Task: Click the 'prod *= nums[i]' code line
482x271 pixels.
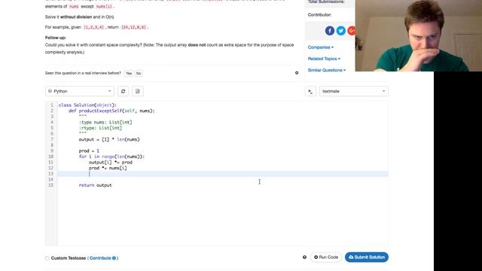Action: (x=108, y=168)
